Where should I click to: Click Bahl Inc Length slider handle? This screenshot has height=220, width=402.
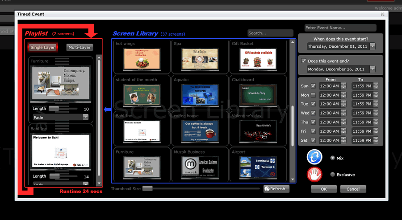(x=54, y=176)
